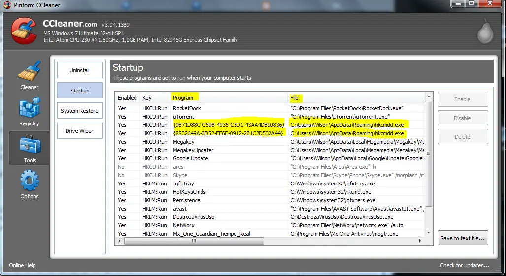Image resolution: width=506 pixels, height=276 pixels.
Task: Open the Online Help link
Action: click(x=22, y=265)
